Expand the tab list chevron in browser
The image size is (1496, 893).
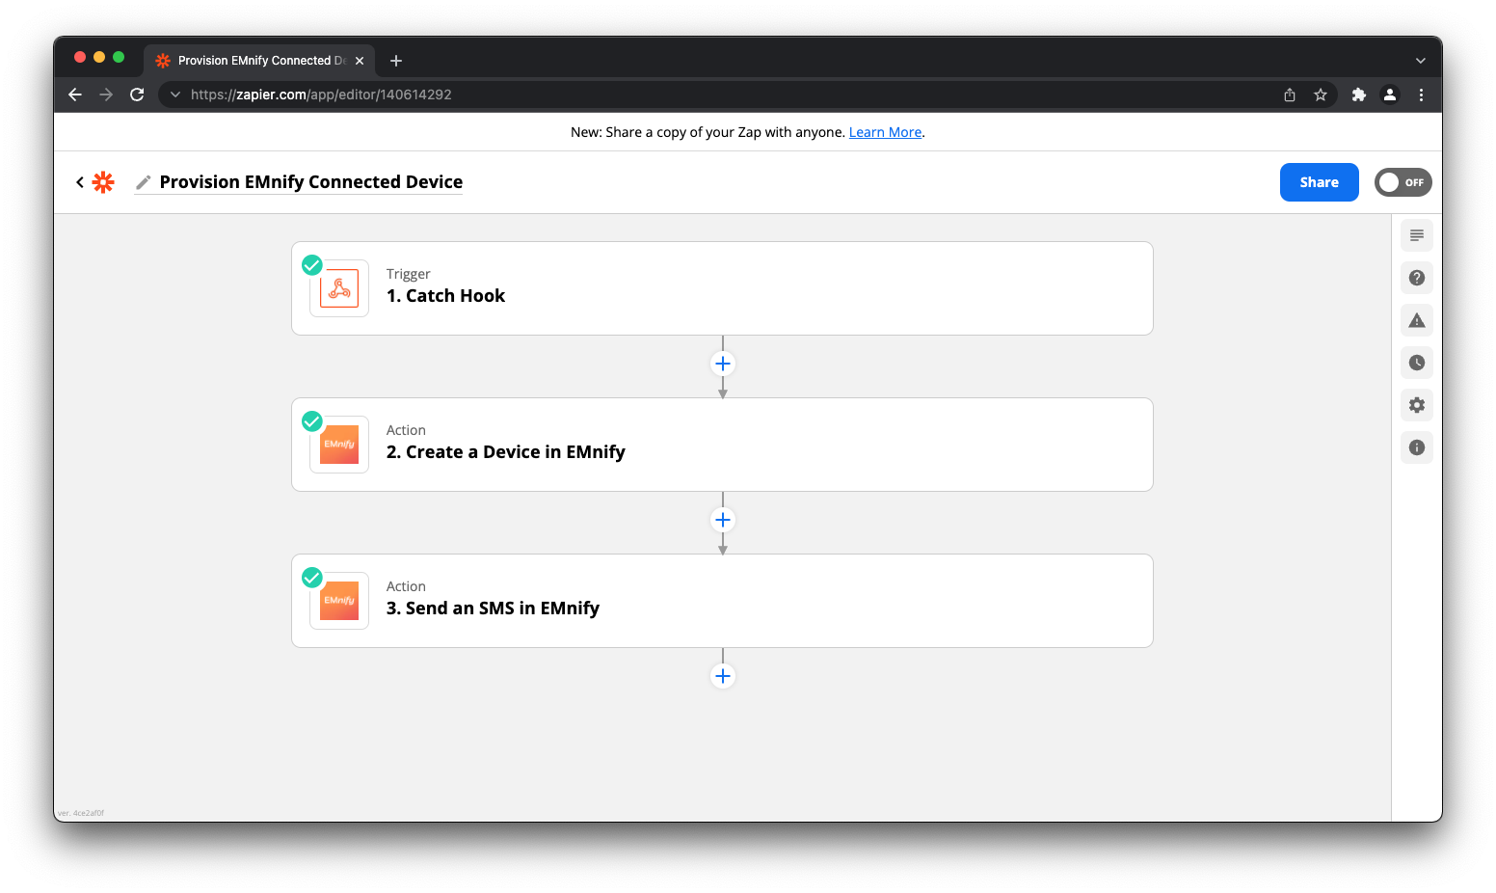pyautogui.click(x=1420, y=61)
